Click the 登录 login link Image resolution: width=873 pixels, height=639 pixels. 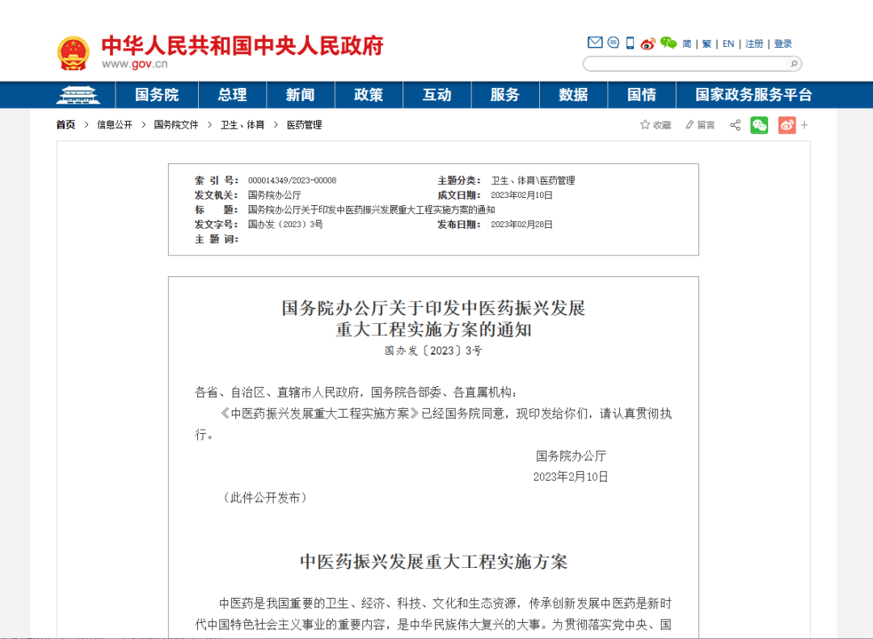(x=782, y=44)
